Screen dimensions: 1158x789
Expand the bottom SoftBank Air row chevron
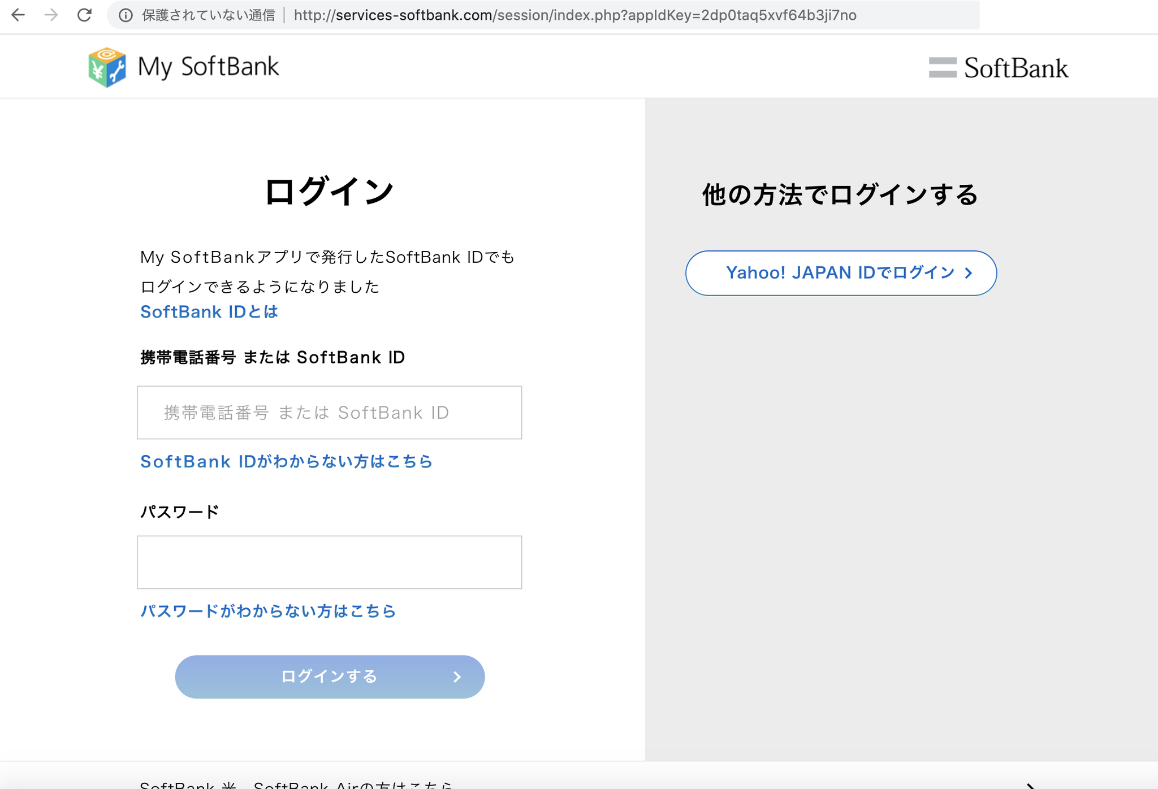click(1030, 785)
